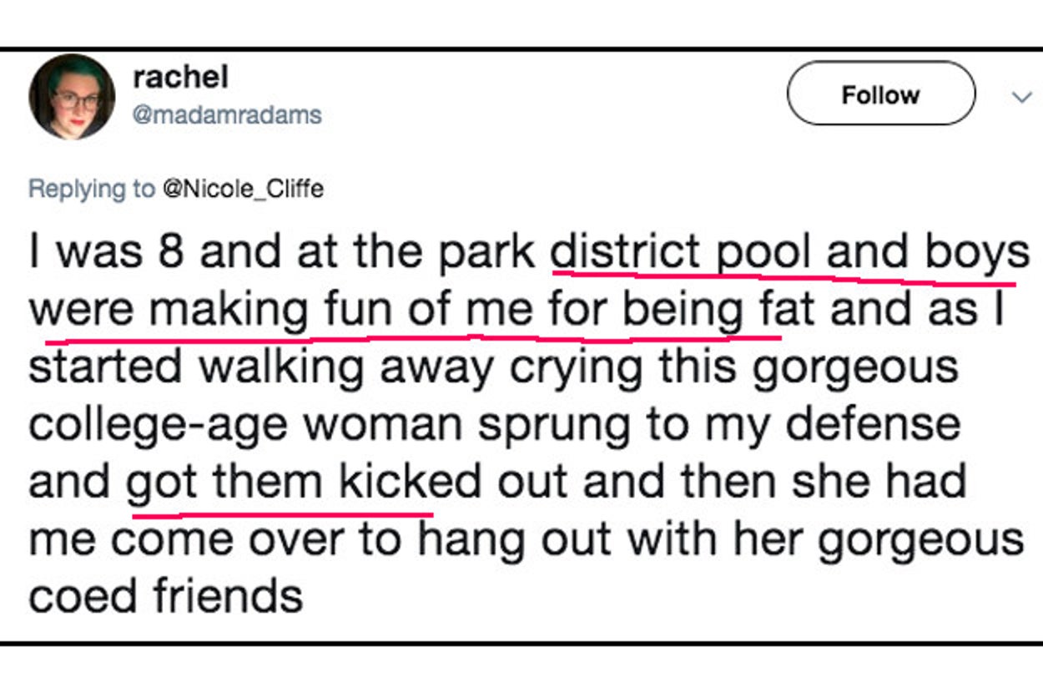Click the display name "rachel"

point(180,78)
